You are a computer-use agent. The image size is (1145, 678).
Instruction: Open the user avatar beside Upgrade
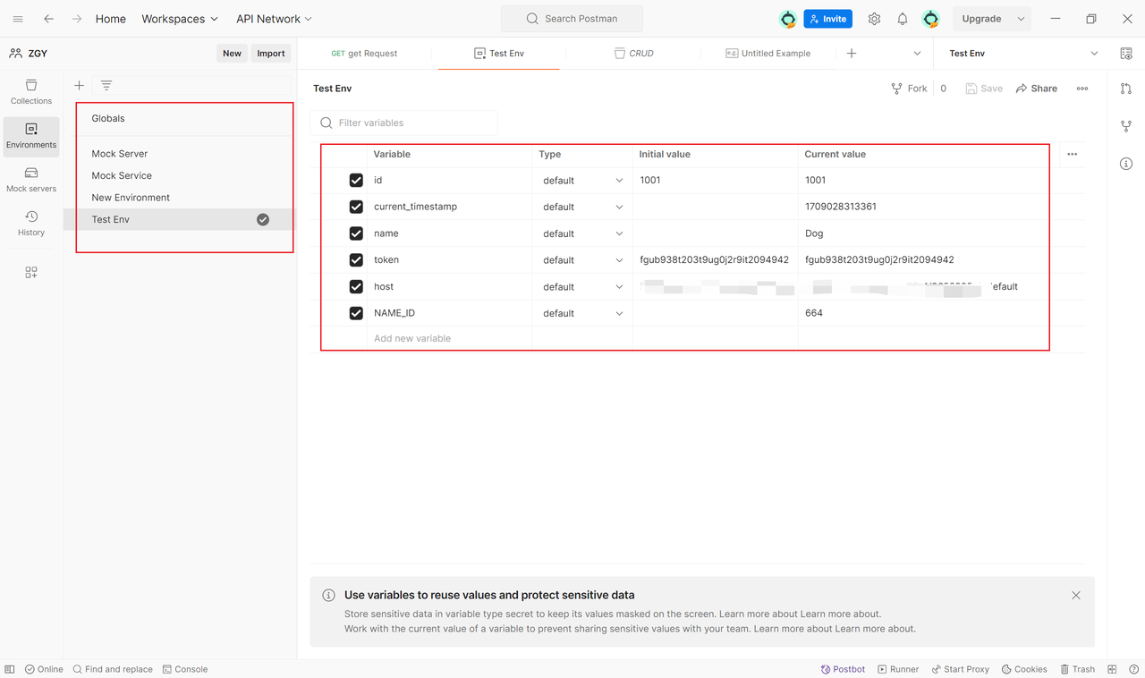coord(931,19)
